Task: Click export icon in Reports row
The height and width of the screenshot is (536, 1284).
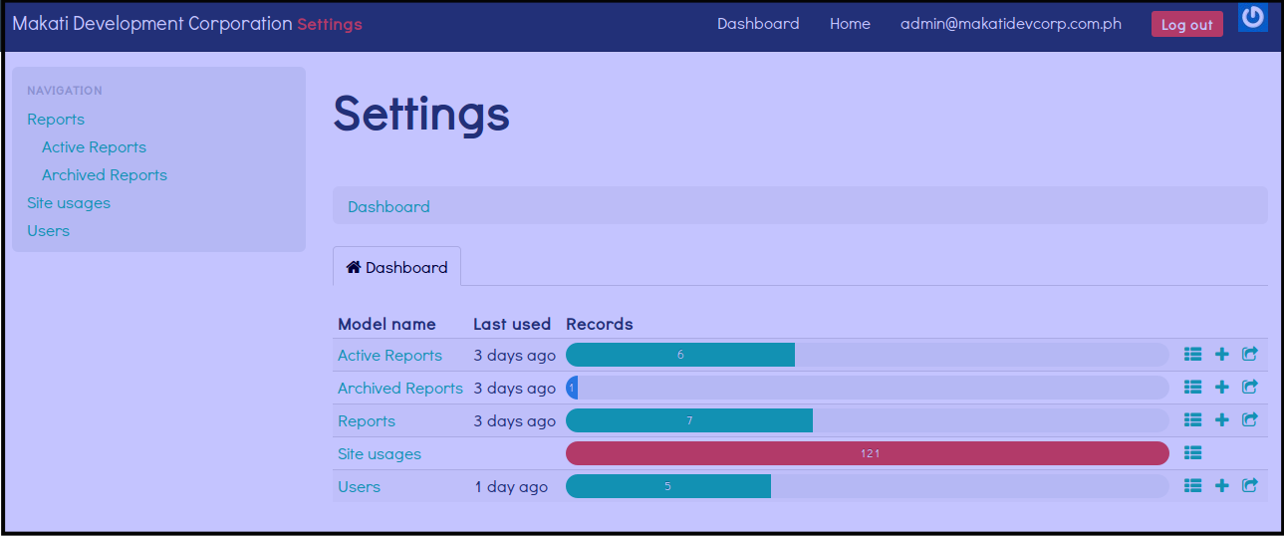Action: [x=1250, y=419]
